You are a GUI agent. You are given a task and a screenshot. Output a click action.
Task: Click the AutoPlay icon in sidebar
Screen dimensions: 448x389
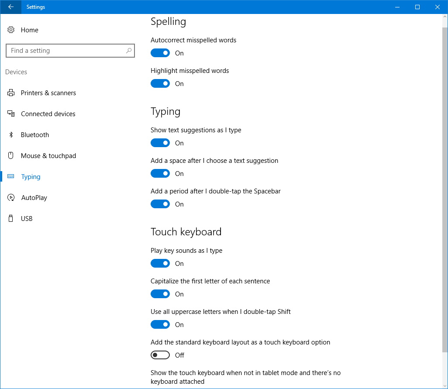(11, 198)
